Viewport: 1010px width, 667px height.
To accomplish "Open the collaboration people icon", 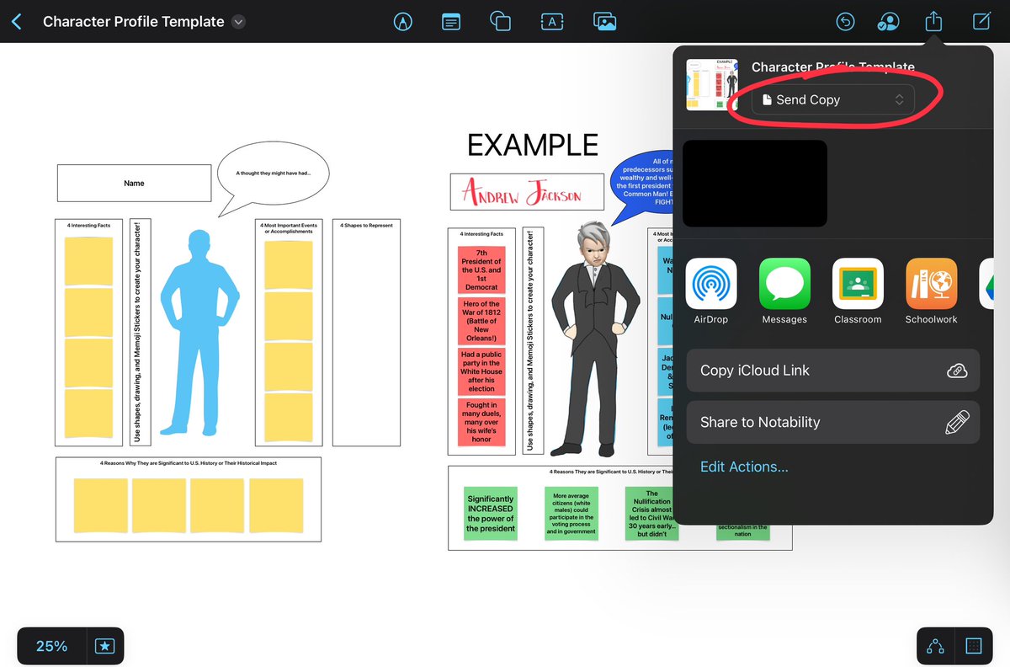I will (888, 22).
